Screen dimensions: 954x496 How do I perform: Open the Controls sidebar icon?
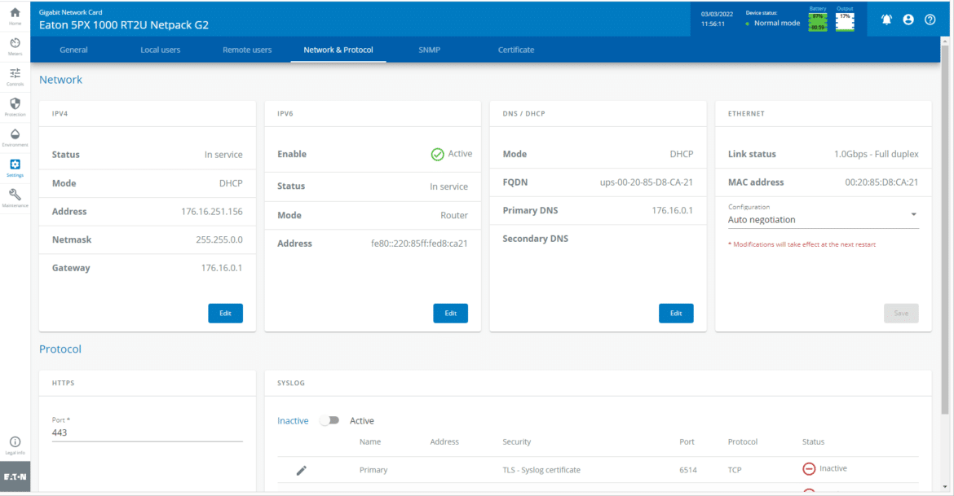(x=15, y=77)
